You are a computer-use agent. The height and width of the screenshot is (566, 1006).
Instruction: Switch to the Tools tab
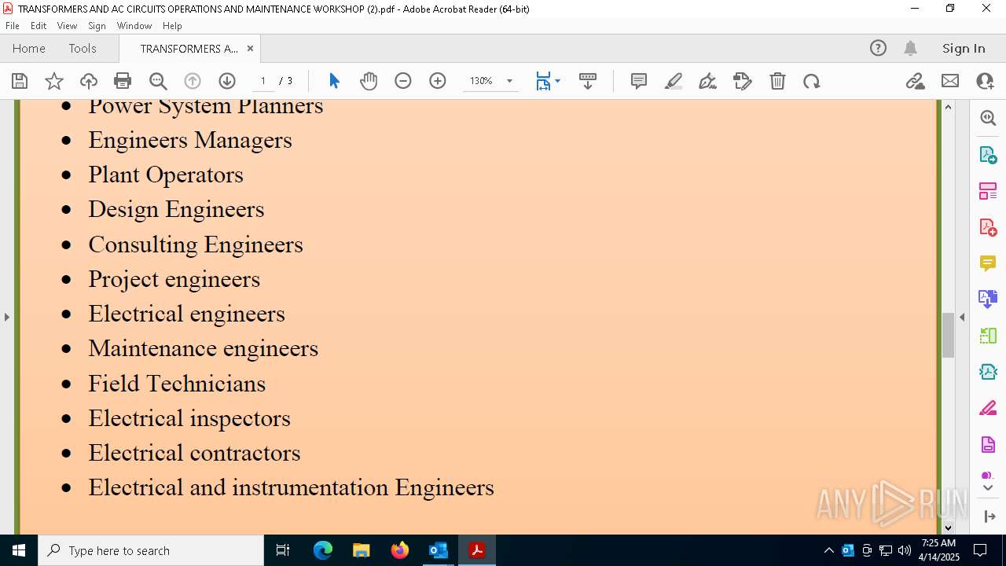pos(83,48)
